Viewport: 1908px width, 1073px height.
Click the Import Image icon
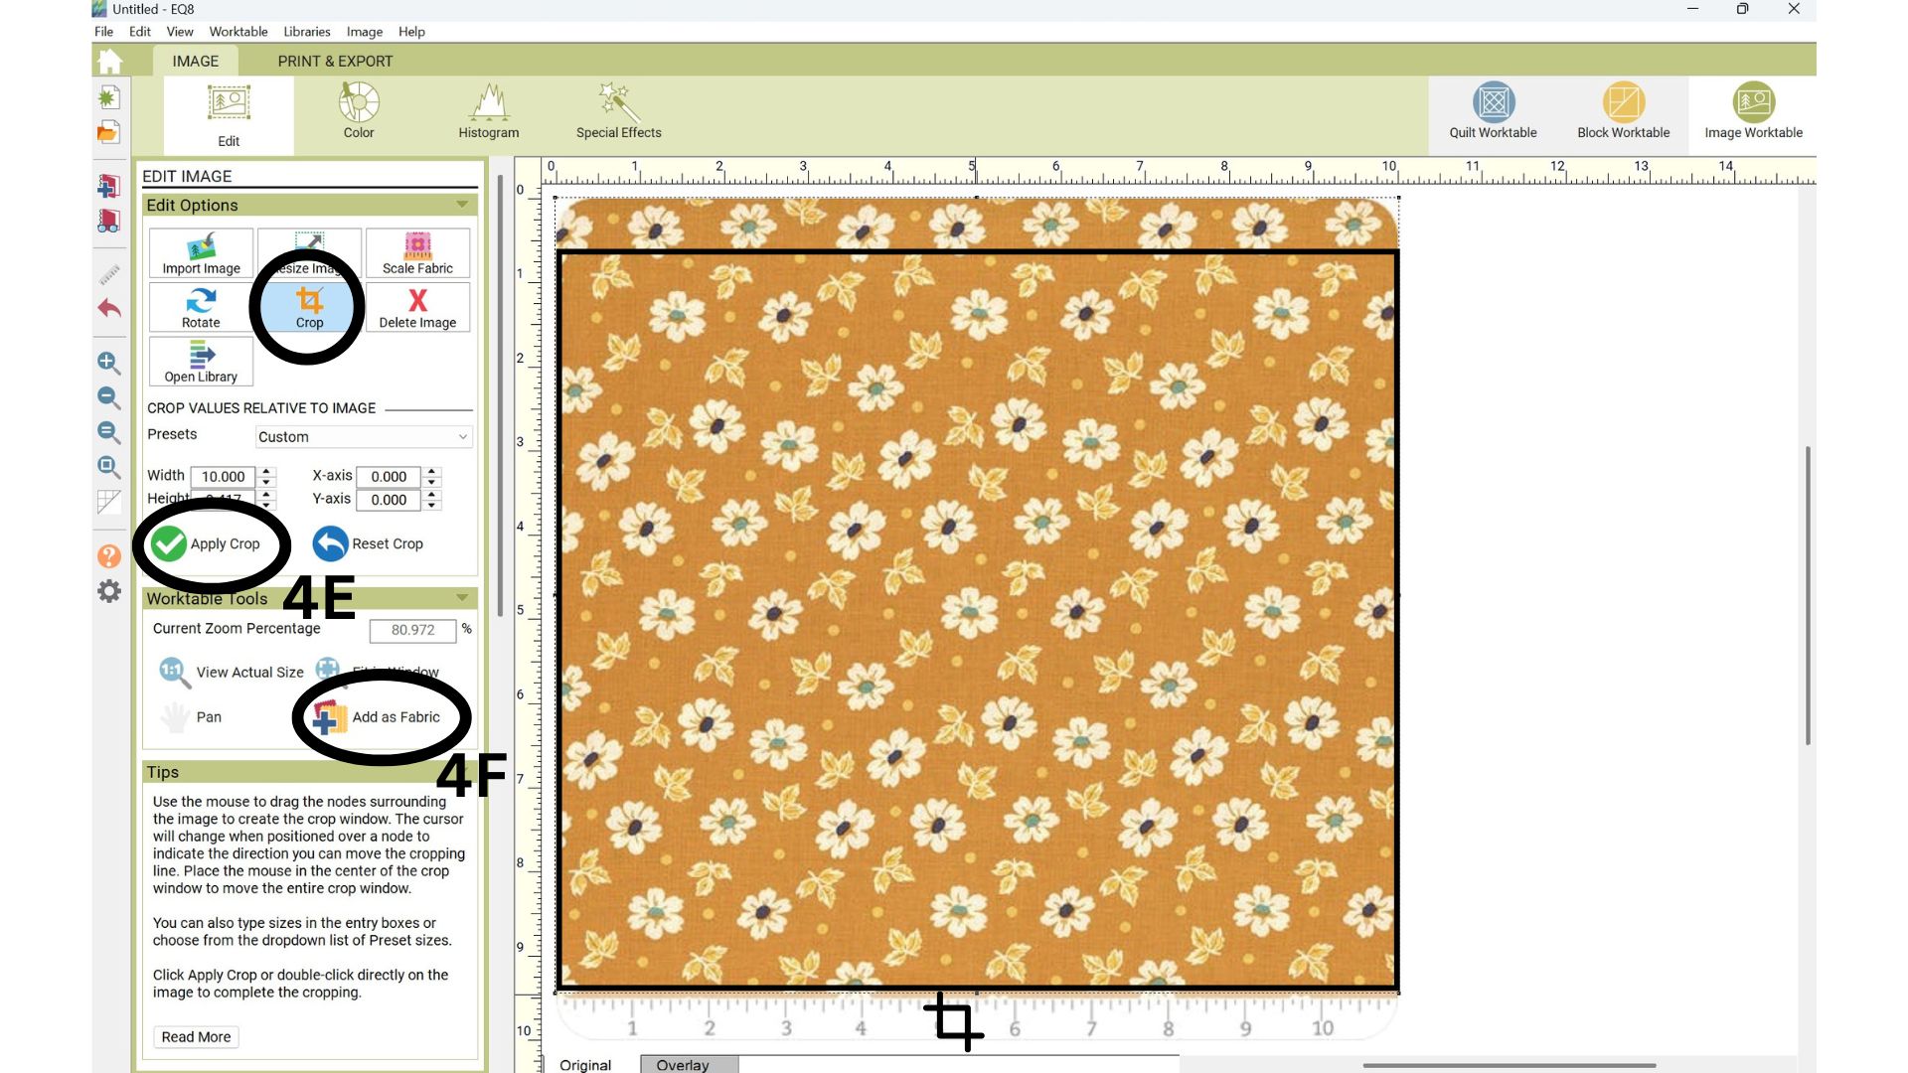pyautogui.click(x=201, y=253)
